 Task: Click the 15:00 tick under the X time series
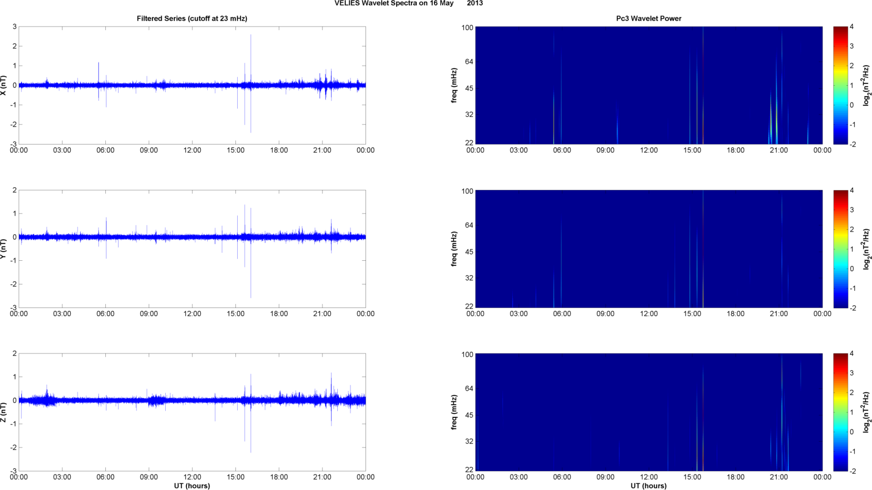[235, 150]
